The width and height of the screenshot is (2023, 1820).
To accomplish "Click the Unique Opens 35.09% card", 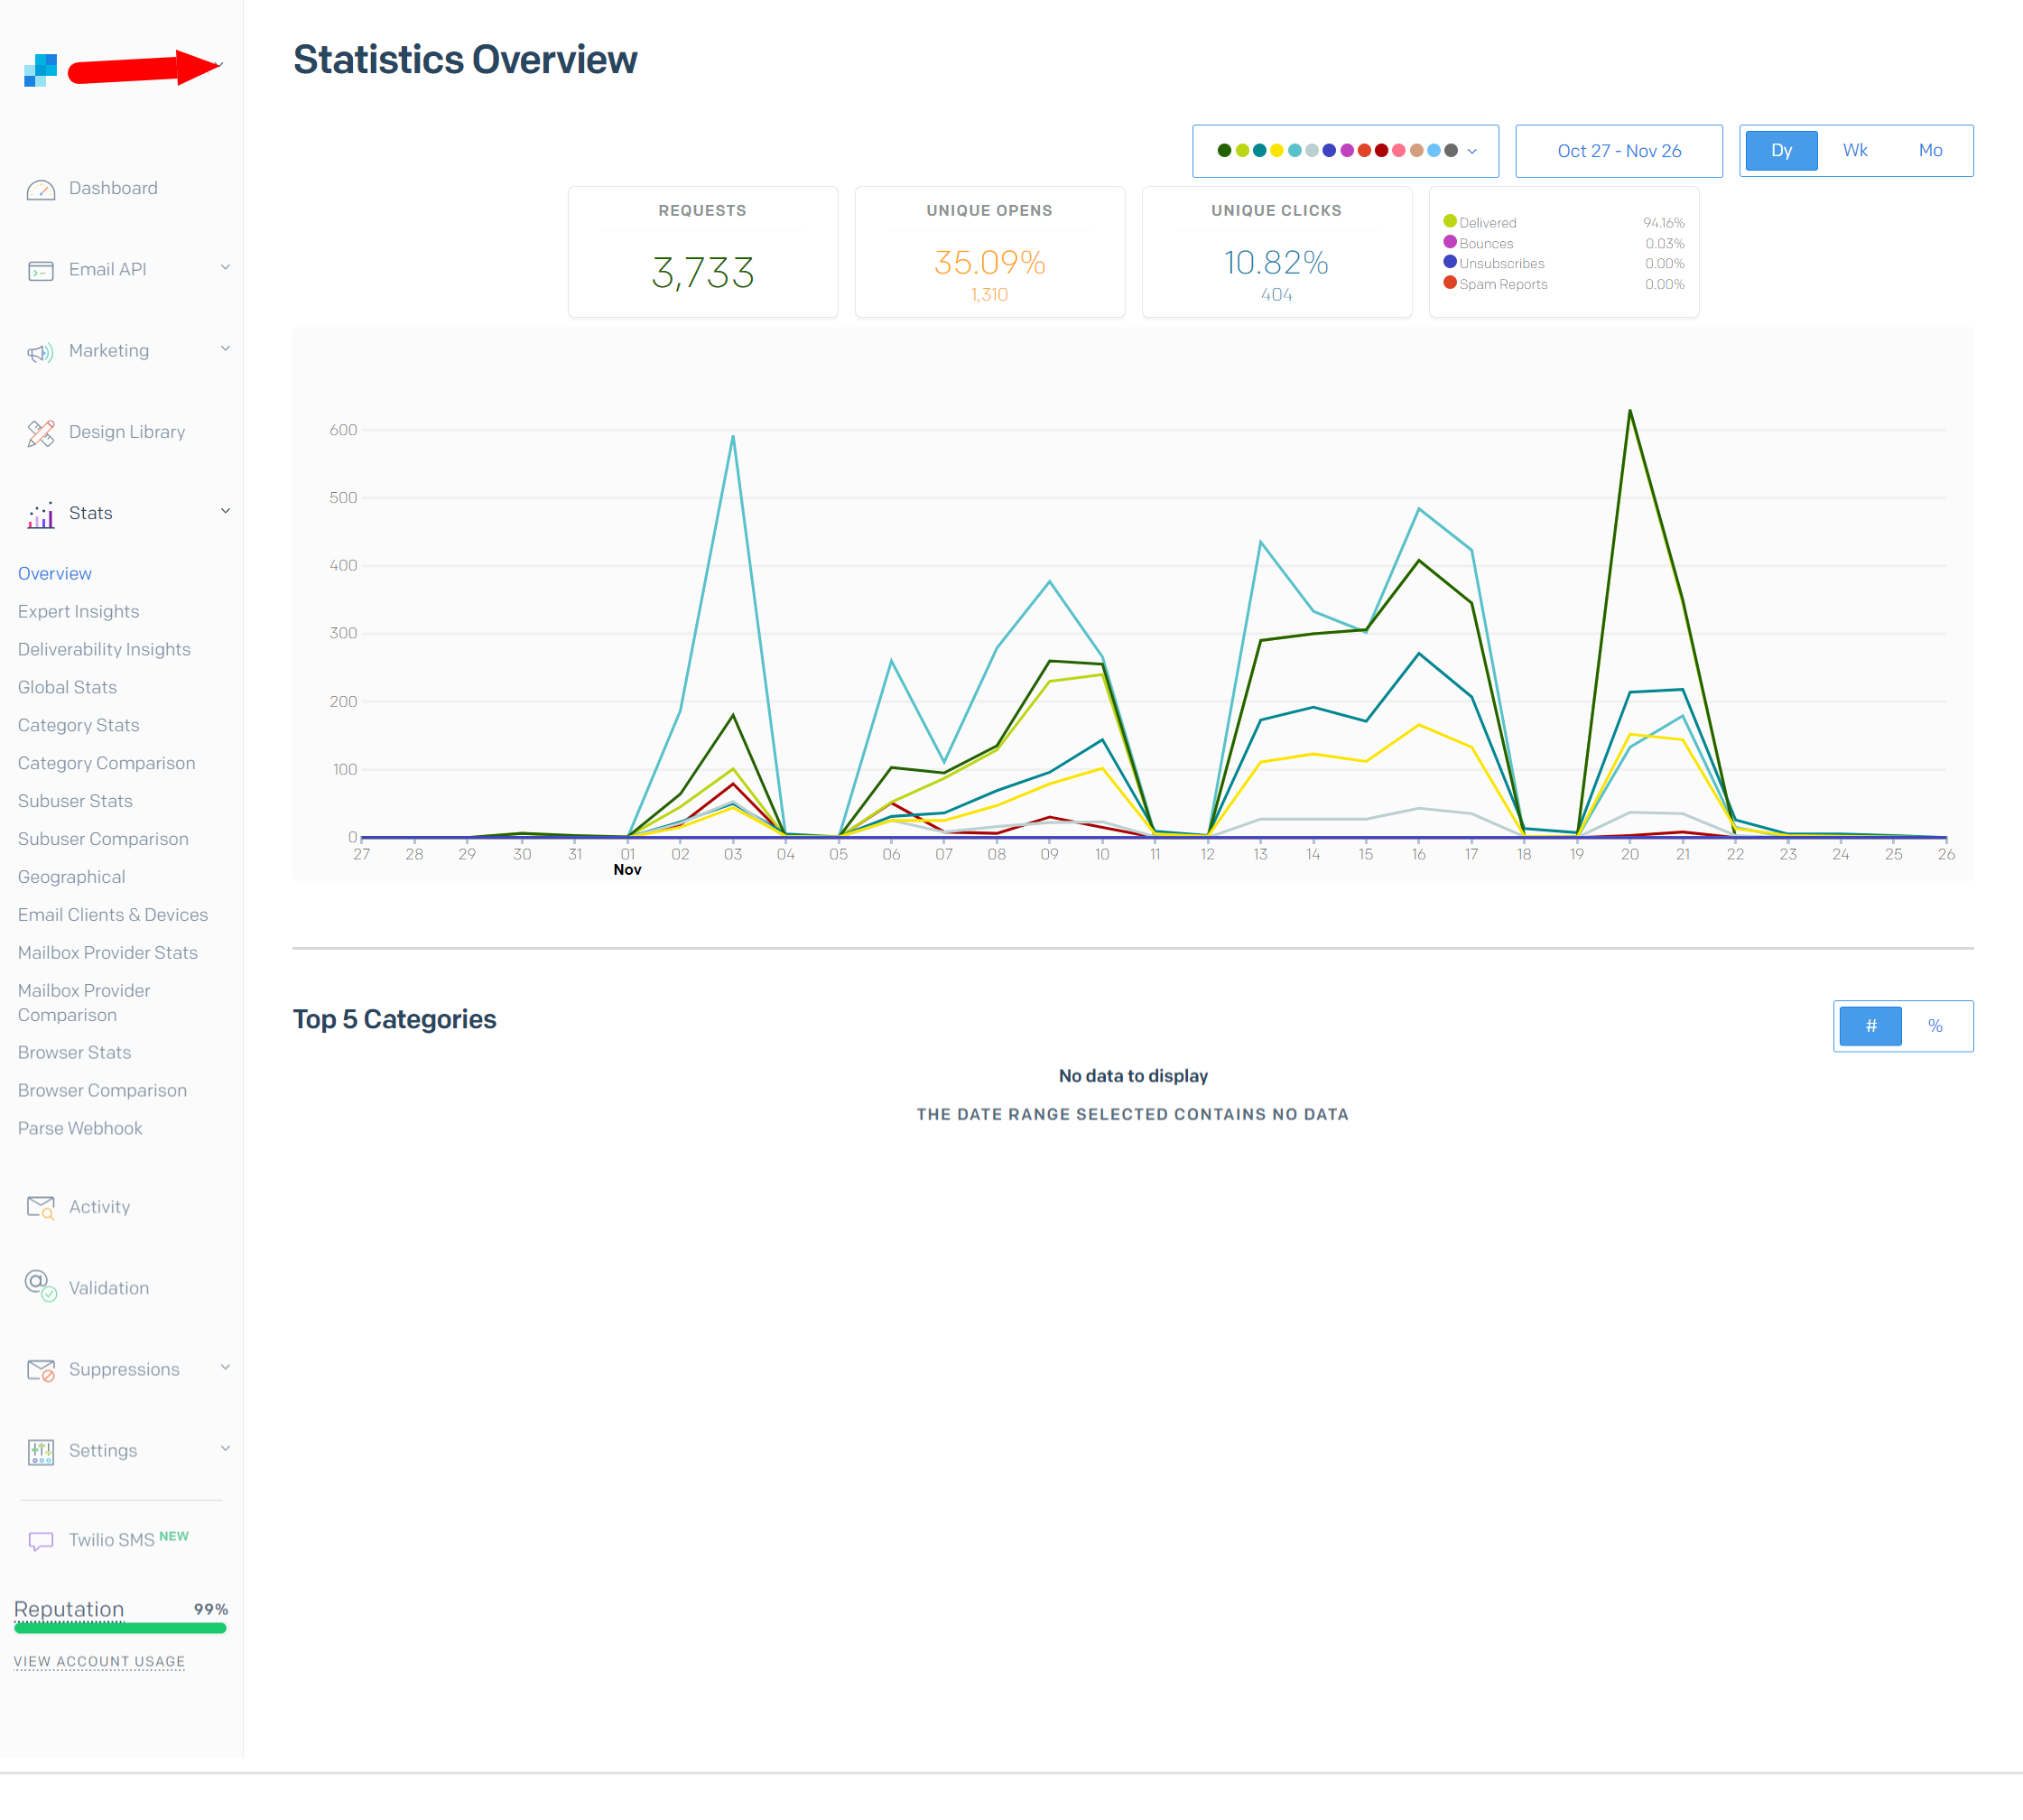I will (989, 252).
